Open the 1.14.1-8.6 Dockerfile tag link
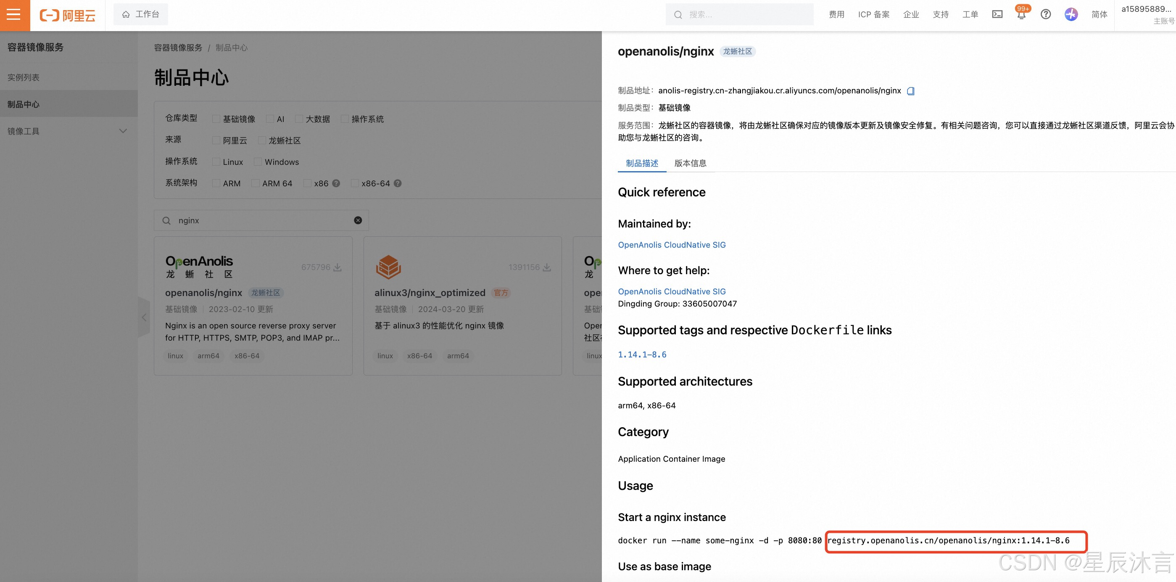Screen dimensions: 1176x582 642,354
